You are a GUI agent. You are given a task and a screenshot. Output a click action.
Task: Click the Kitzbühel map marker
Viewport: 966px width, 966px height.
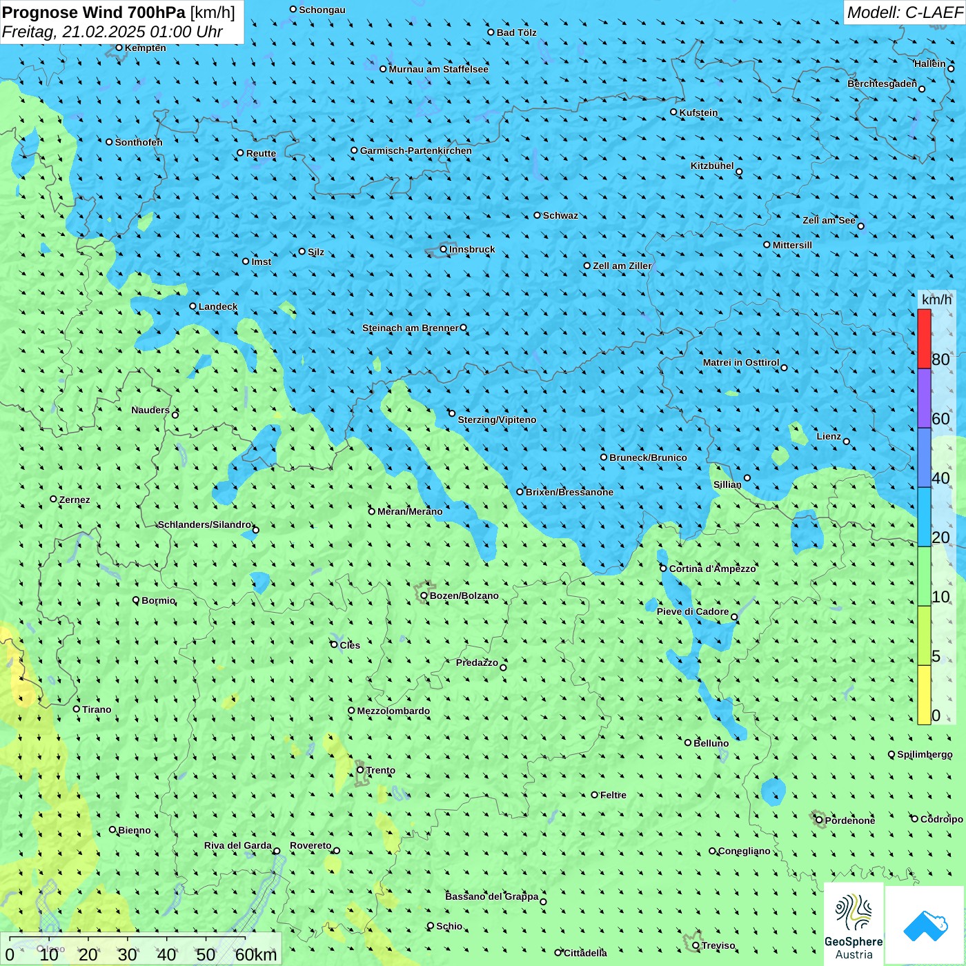[739, 172]
